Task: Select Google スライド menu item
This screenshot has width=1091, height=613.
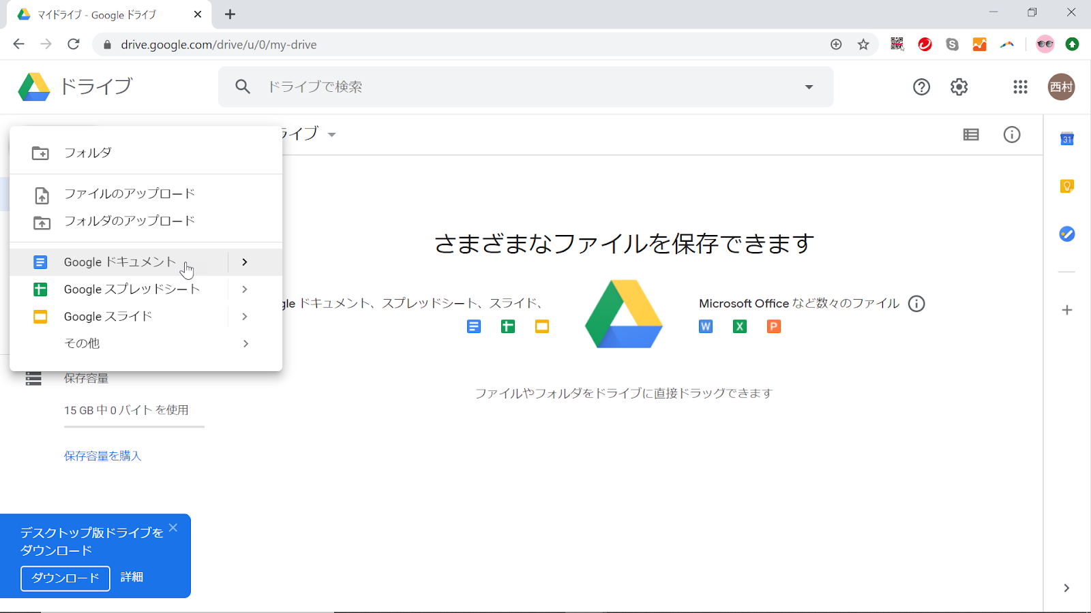Action: [119, 317]
